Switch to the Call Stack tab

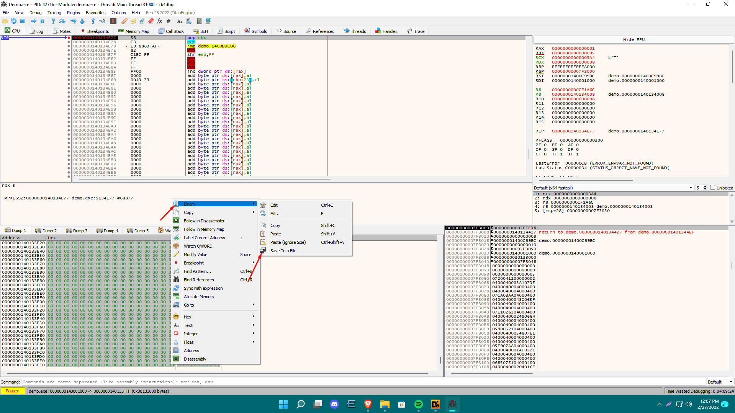(171, 31)
